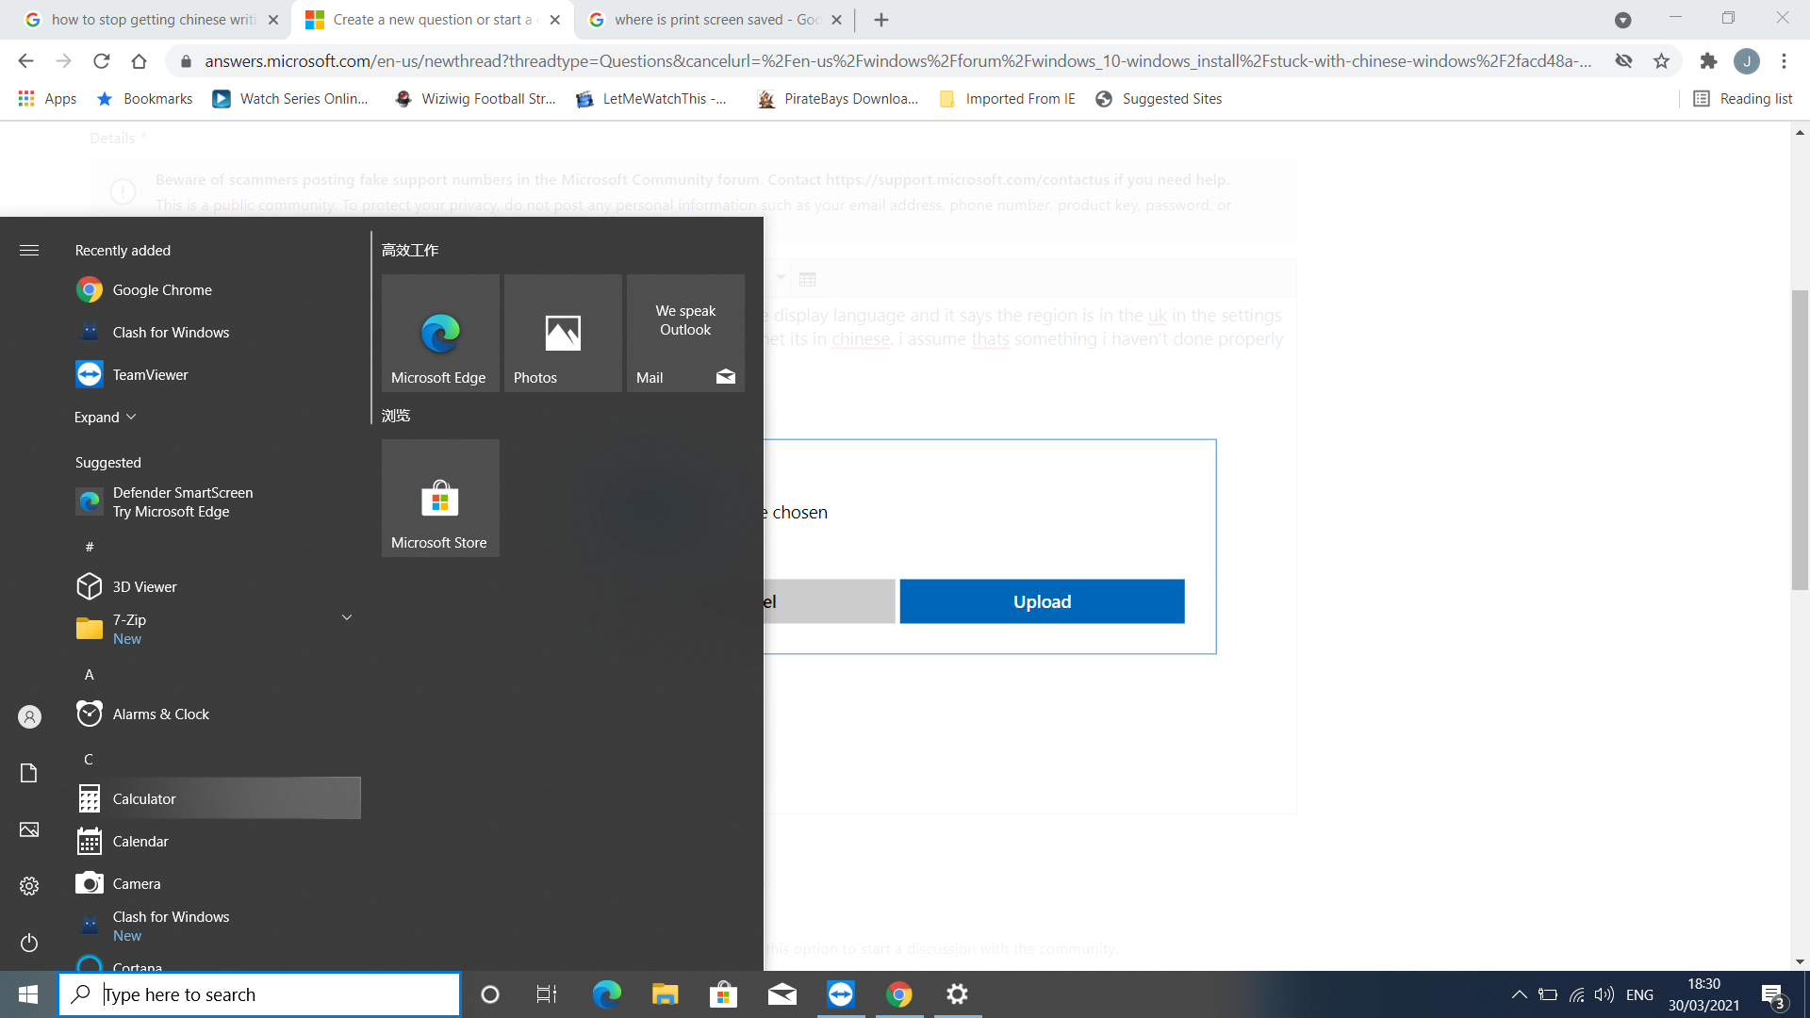The image size is (1810, 1018).
Task: Open Task View on taskbar
Action: tap(547, 994)
